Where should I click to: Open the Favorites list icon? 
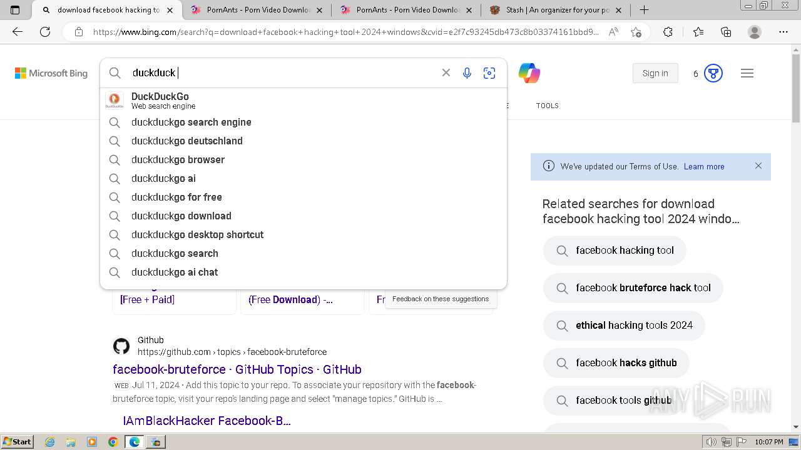click(x=698, y=32)
